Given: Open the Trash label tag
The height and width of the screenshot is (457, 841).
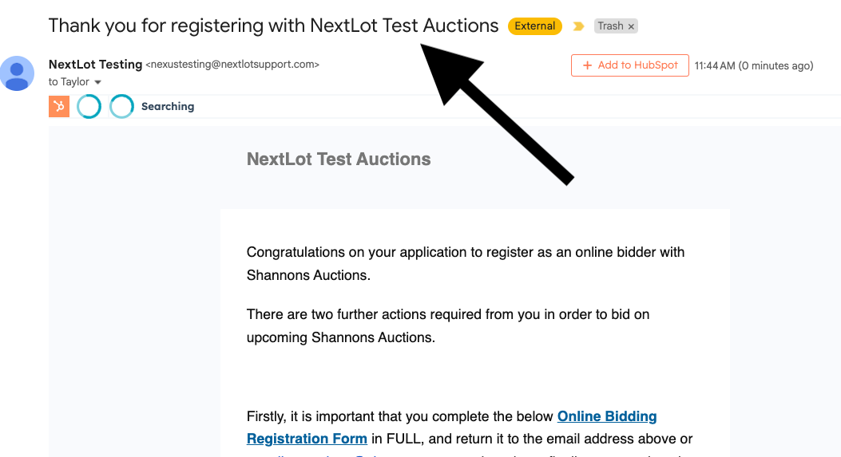Looking at the screenshot, I should (610, 26).
